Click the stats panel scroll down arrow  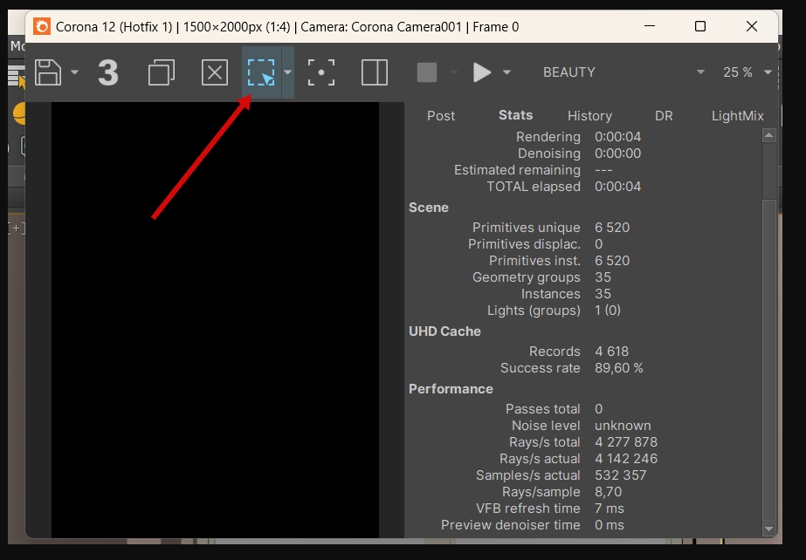click(769, 529)
